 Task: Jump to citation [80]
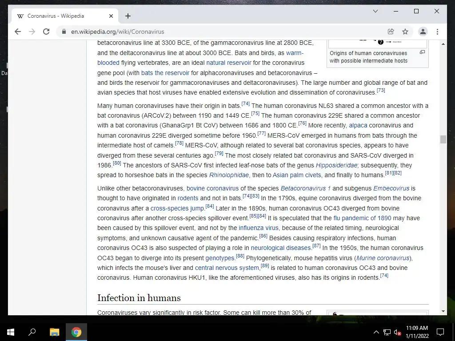click(x=117, y=163)
